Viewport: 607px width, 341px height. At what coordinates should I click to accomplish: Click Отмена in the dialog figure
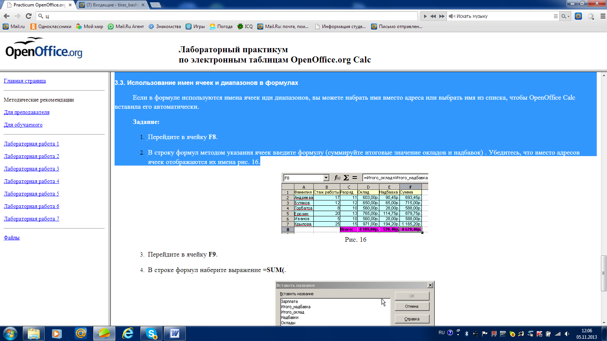click(412, 307)
